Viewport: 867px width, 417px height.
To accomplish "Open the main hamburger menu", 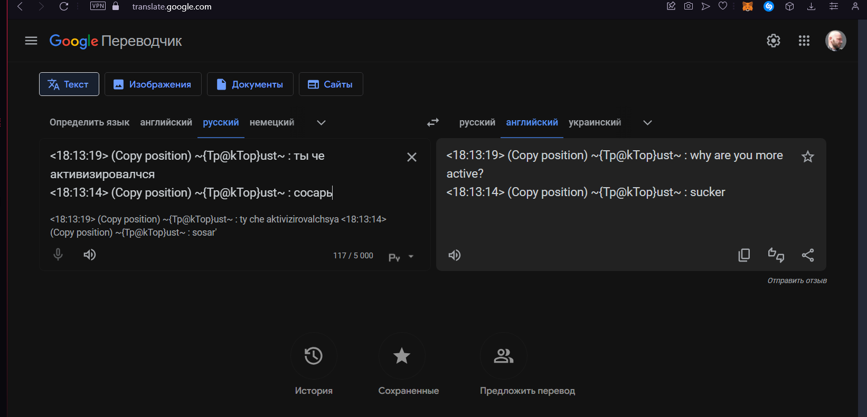I will pyautogui.click(x=31, y=41).
